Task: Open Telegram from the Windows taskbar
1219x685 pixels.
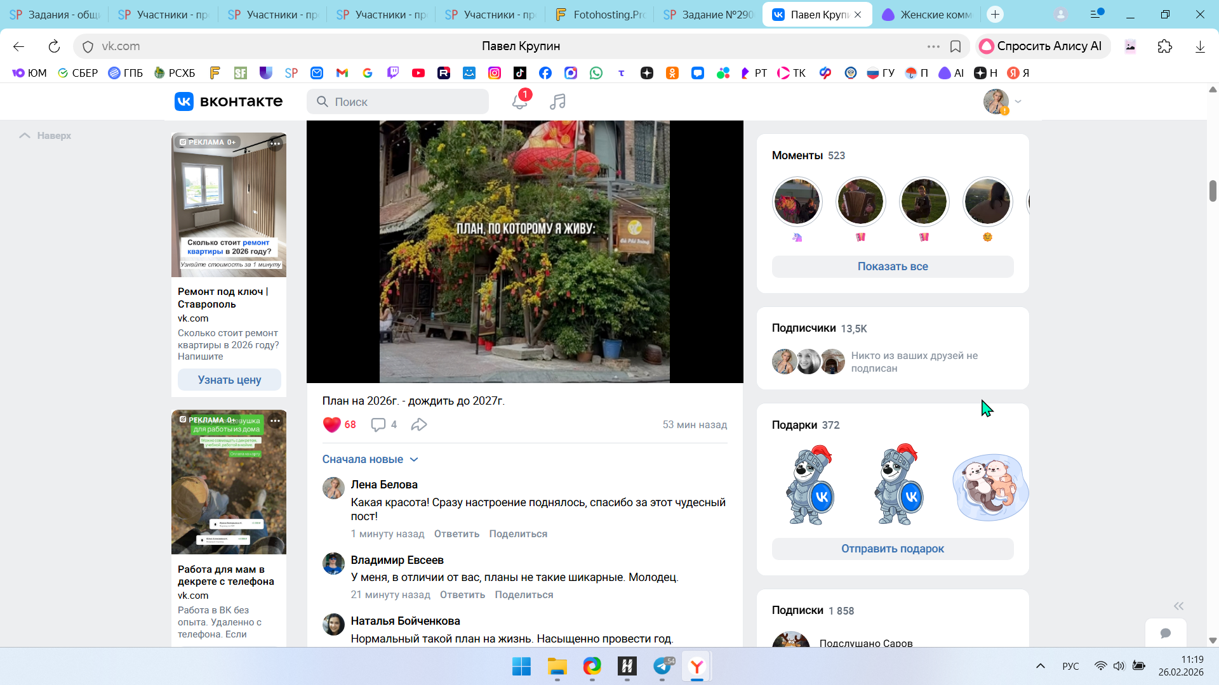Action: tap(662, 666)
